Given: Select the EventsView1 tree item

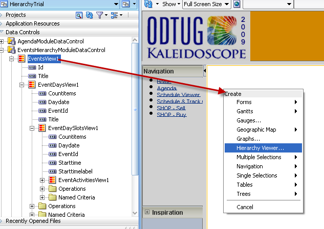Looking at the screenshot, I should (x=44, y=59).
